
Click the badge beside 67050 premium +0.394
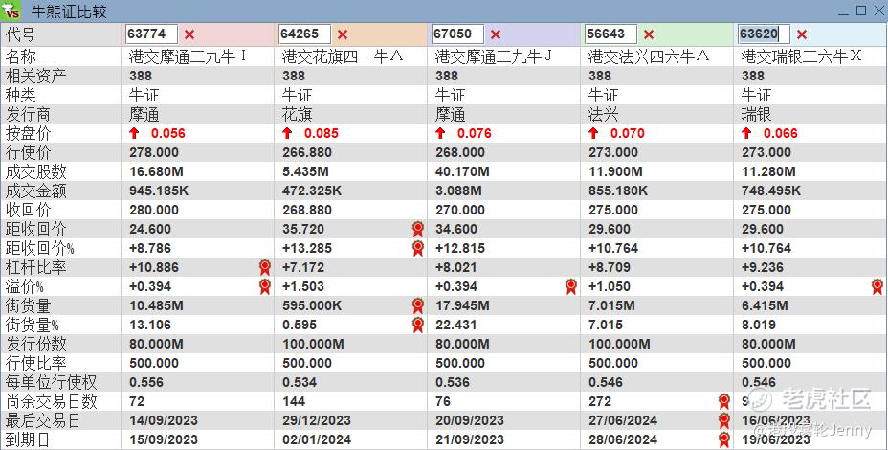click(571, 286)
